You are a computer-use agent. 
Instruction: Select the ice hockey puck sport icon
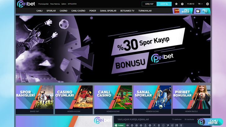point(128,125)
